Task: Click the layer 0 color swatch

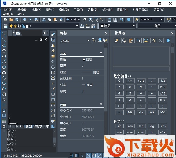Action: coord(27,26)
